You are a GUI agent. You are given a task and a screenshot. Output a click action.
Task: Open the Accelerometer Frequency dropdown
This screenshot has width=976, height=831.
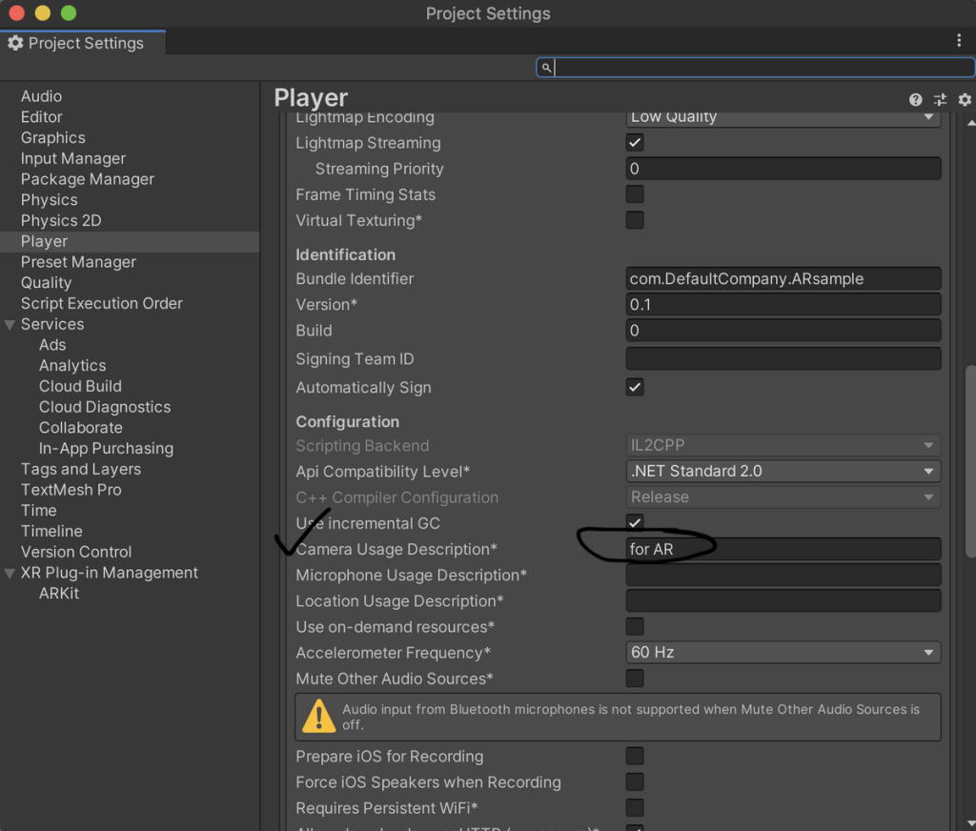(783, 653)
